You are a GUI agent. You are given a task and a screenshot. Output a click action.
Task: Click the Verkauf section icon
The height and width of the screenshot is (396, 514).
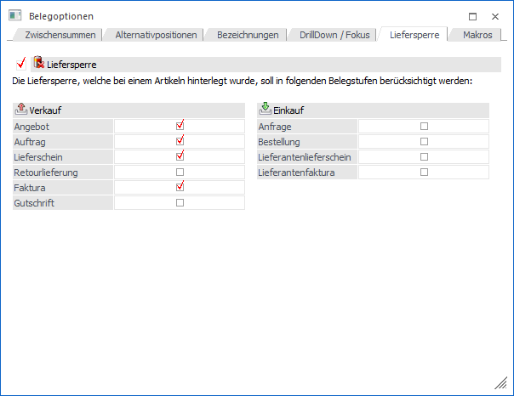[x=21, y=110]
